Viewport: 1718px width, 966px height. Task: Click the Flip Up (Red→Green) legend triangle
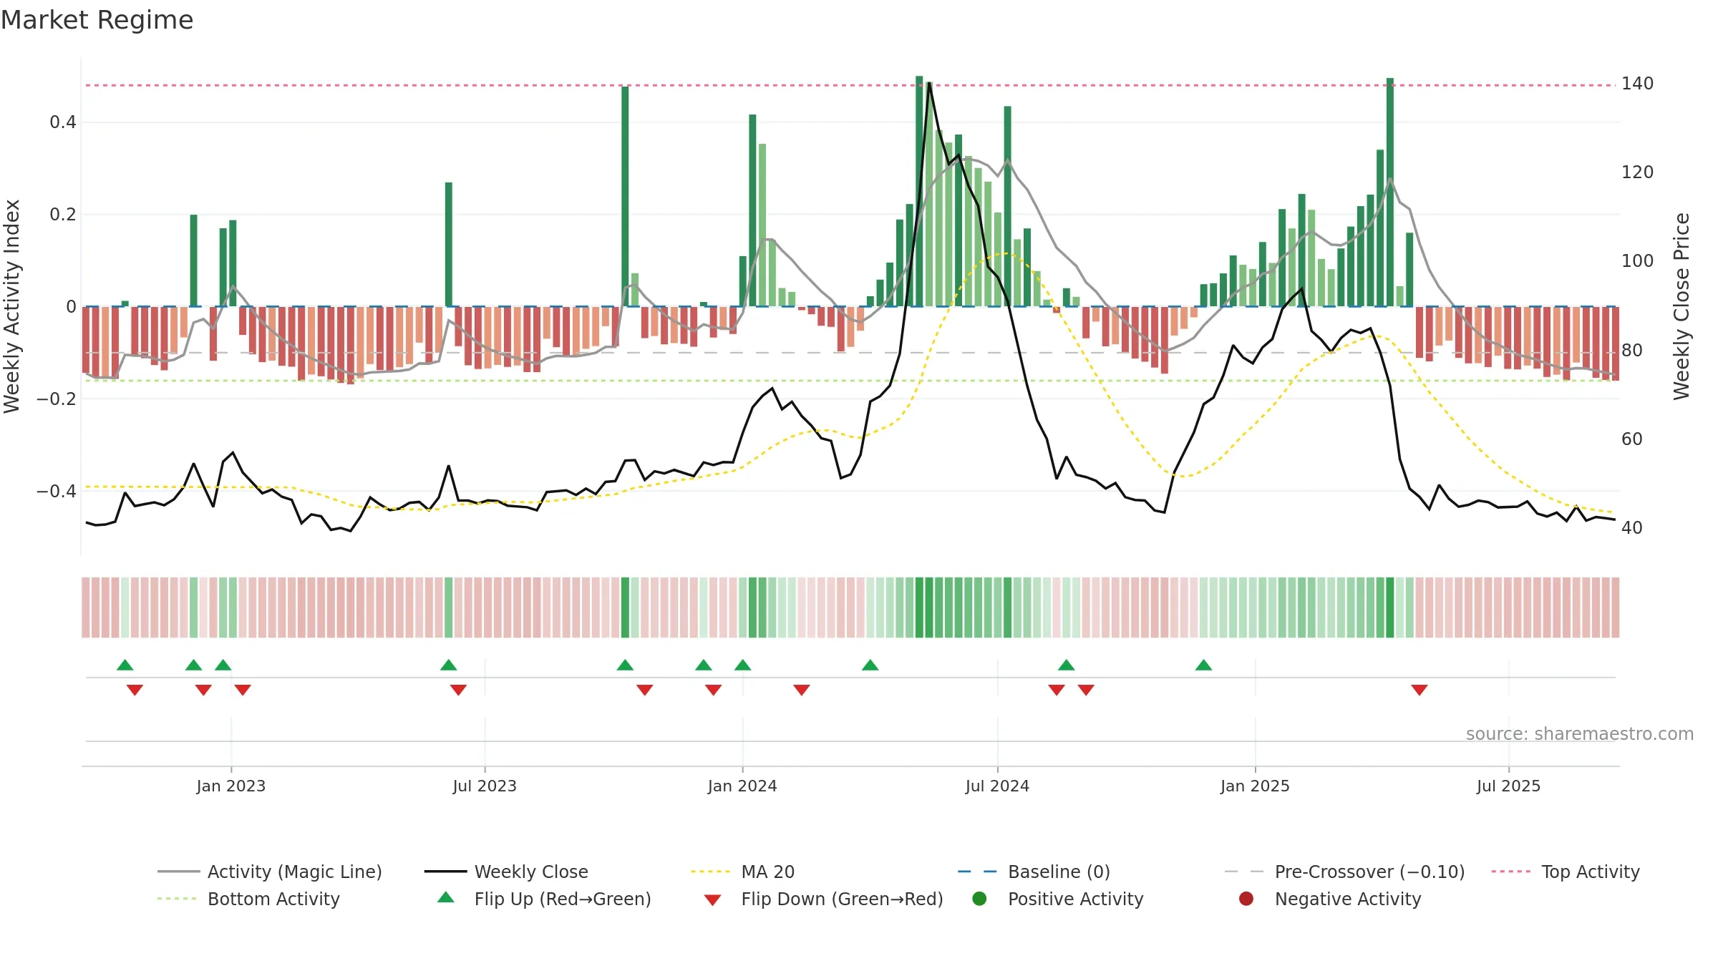click(446, 898)
